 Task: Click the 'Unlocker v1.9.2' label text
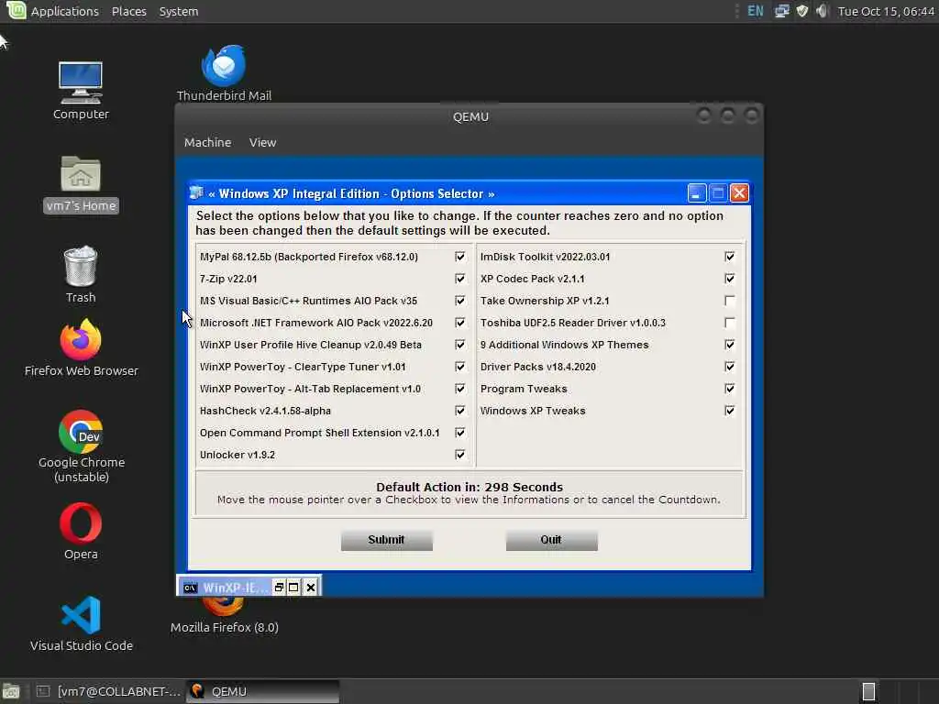(x=238, y=455)
